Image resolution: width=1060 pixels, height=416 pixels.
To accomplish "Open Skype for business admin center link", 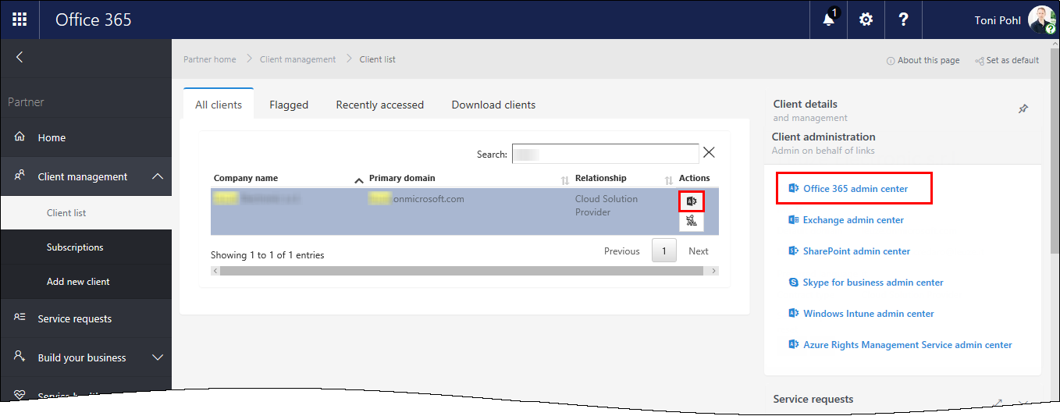I will click(873, 283).
